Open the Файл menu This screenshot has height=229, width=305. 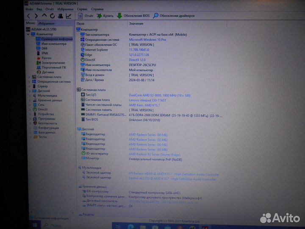pyautogui.click(x=29, y=9)
